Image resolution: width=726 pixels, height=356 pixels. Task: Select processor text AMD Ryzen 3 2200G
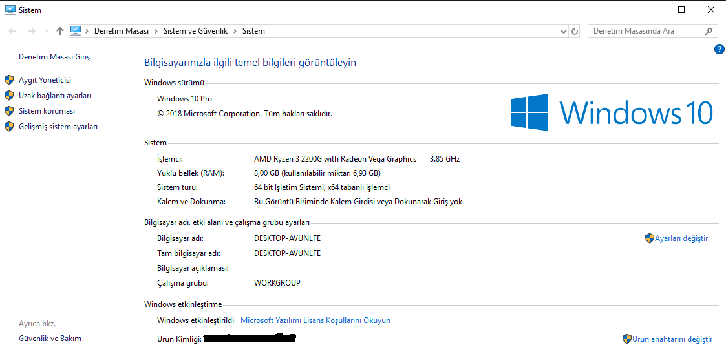336,159
